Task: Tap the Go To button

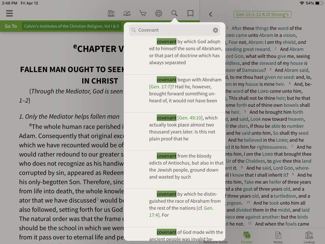Action: [11, 26]
